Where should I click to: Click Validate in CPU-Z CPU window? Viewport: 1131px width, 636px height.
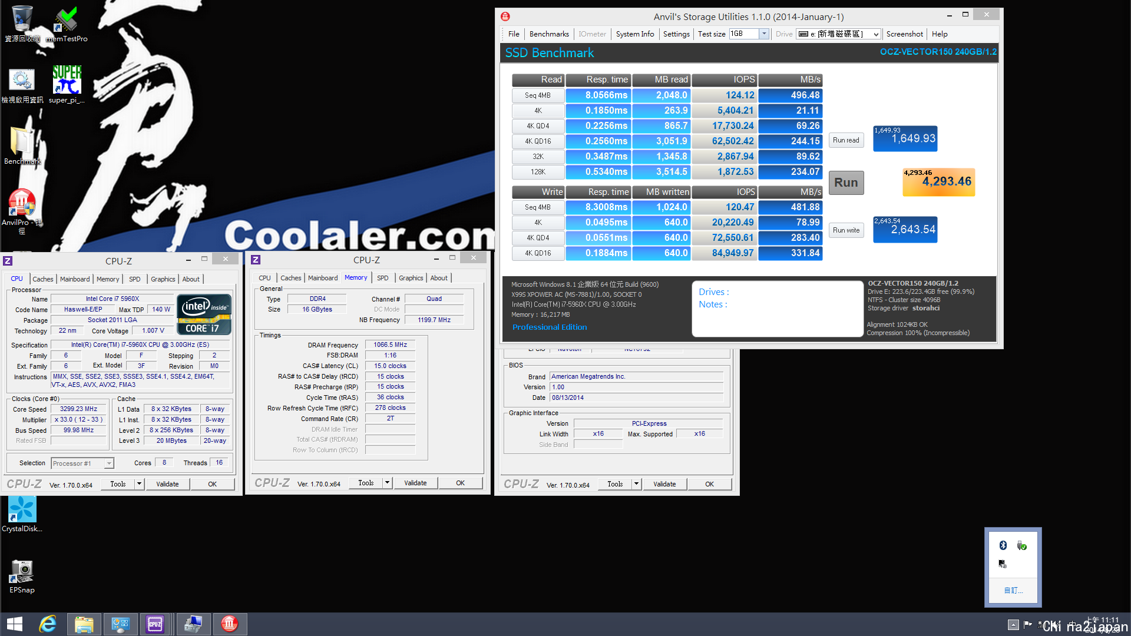pos(167,484)
